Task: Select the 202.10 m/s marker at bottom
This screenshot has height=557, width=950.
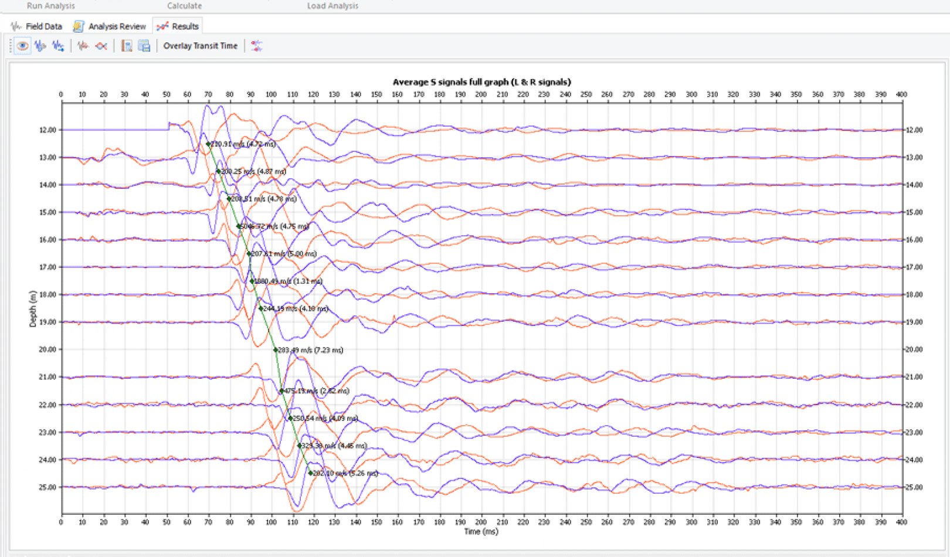Action: click(x=311, y=473)
